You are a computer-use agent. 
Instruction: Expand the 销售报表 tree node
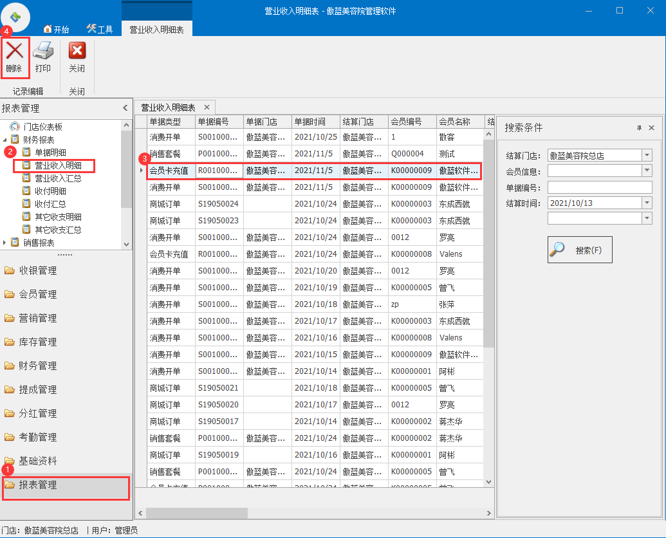(x=6, y=243)
